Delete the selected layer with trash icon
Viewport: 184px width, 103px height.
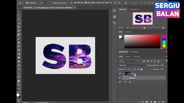163,102
